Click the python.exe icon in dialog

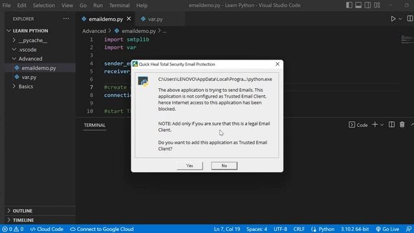pyautogui.click(x=143, y=82)
